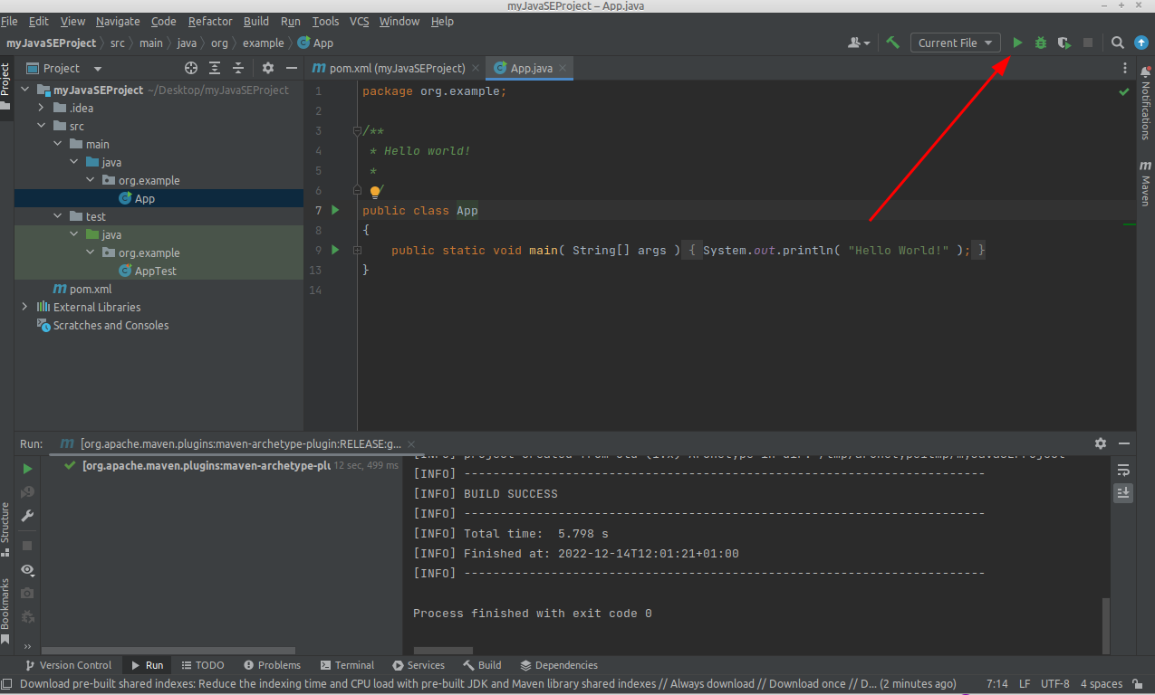Start debugging with the bug icon
1155x695 pixels.
1041,43
